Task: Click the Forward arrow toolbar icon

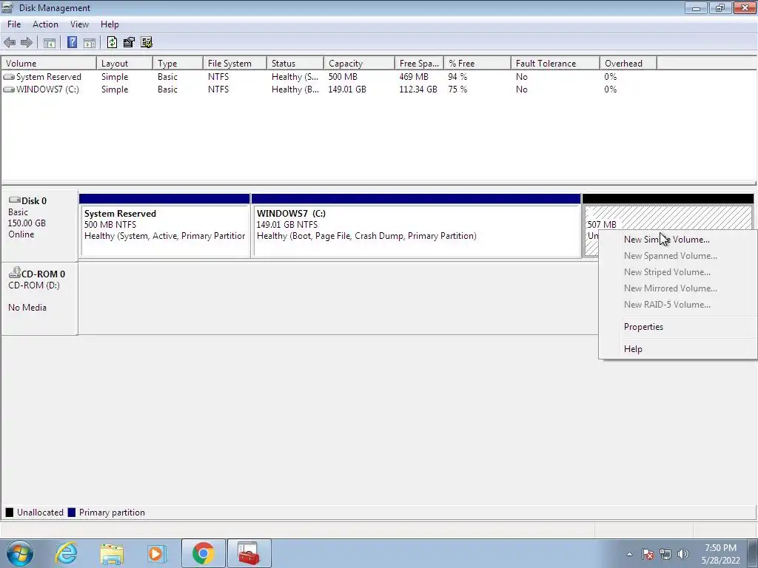Action: [x=27, y=42]
